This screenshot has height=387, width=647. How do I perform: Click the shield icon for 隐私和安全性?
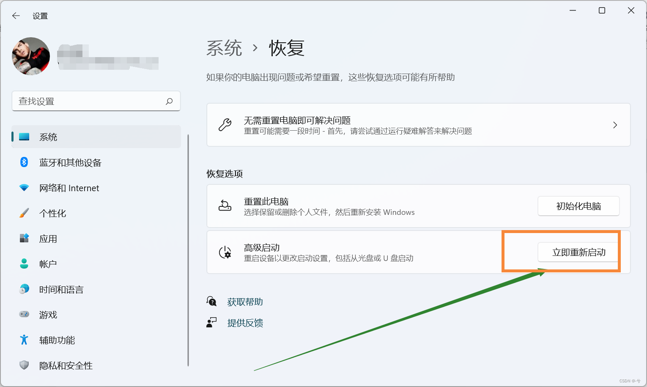(24, 365)
